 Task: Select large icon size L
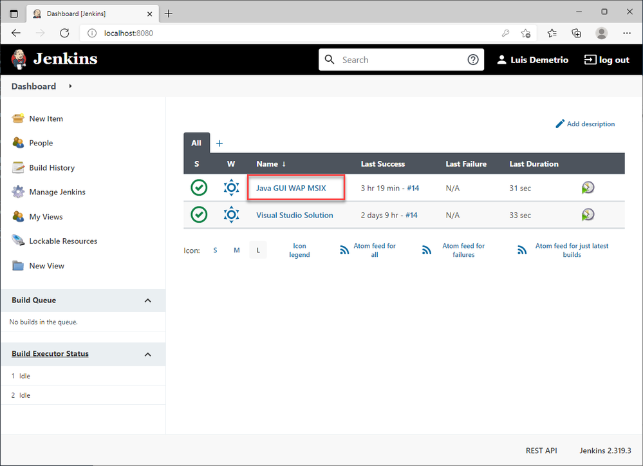tap(258, 250)
